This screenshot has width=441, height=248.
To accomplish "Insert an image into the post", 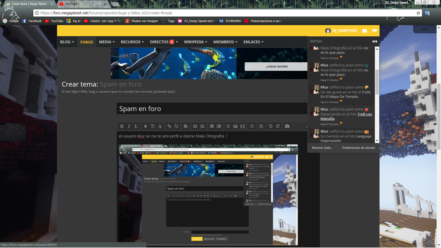I will click(x=235, y=126).
